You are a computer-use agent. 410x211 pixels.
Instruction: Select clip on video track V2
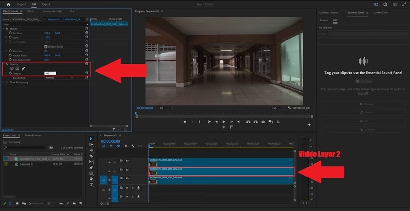(221, 171)
